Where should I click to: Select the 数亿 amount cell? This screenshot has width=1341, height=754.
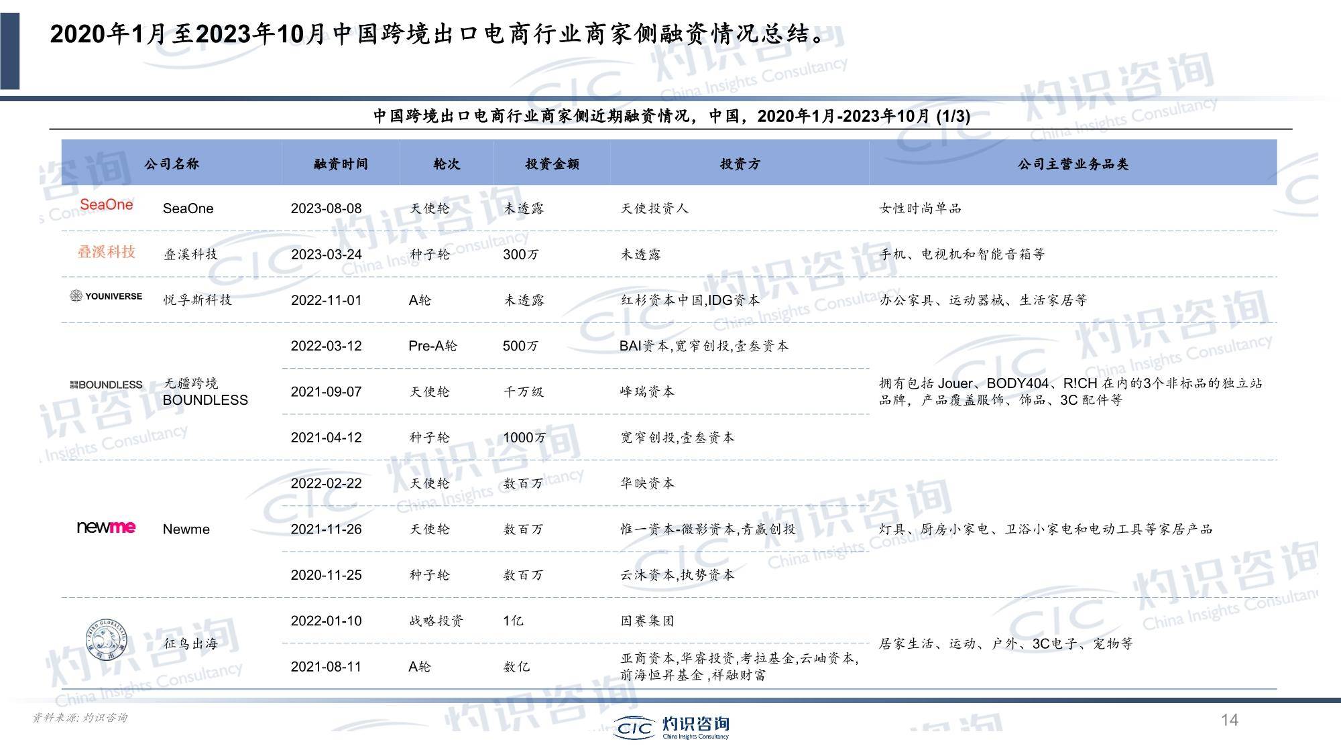[x=516, y=666]
